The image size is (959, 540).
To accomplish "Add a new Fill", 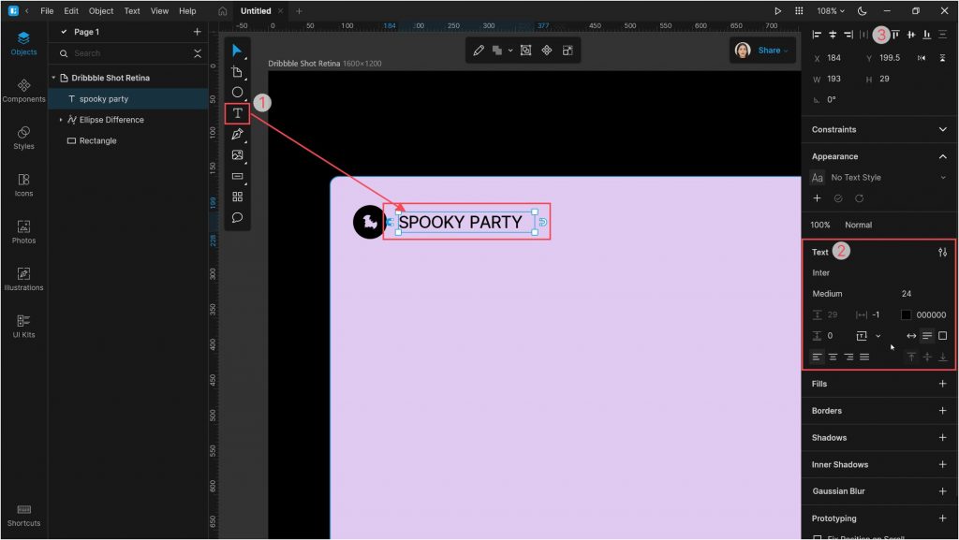I will click(942, 384).
